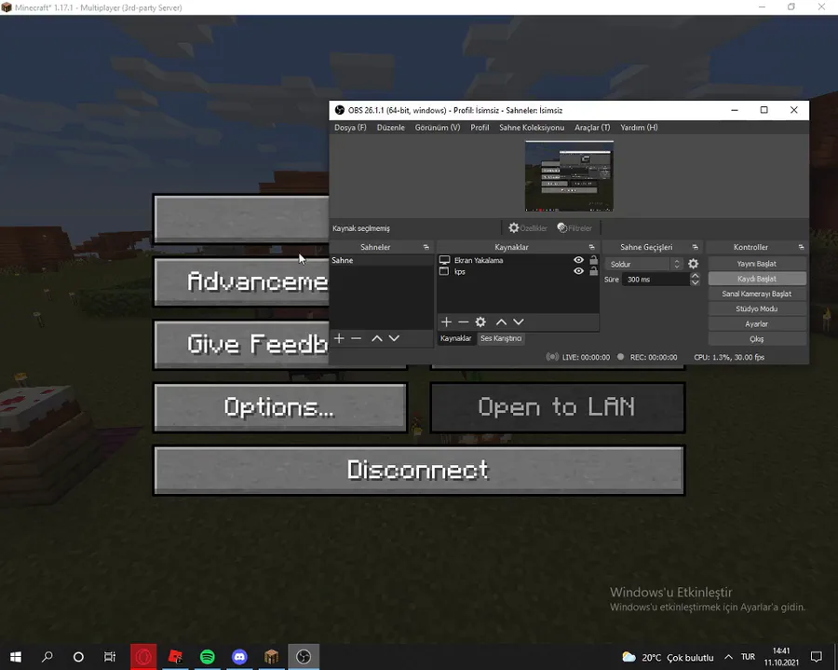Toggle lock on kps source

(x=593, y=271)
